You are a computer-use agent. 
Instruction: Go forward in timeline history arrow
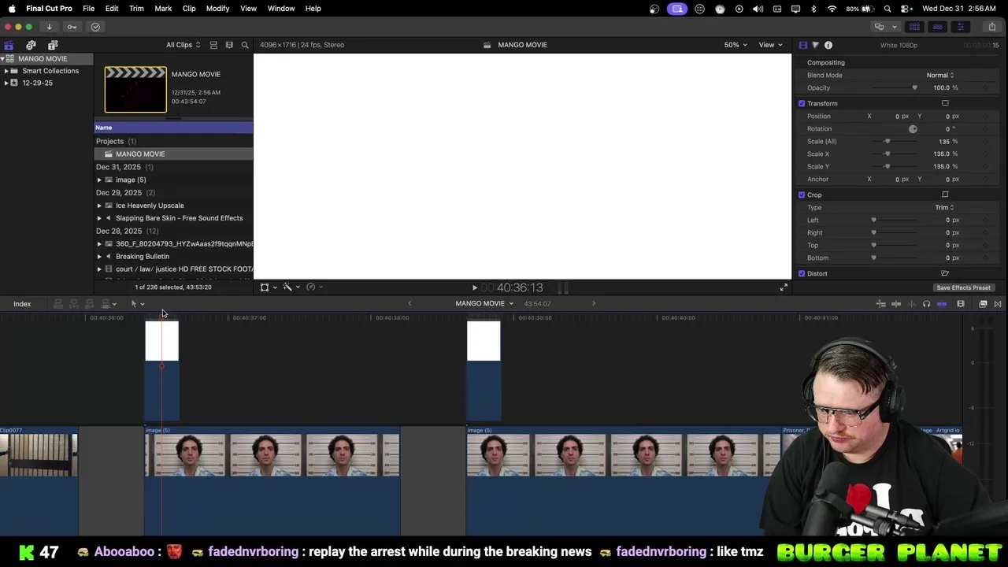(x=594, y=304)
